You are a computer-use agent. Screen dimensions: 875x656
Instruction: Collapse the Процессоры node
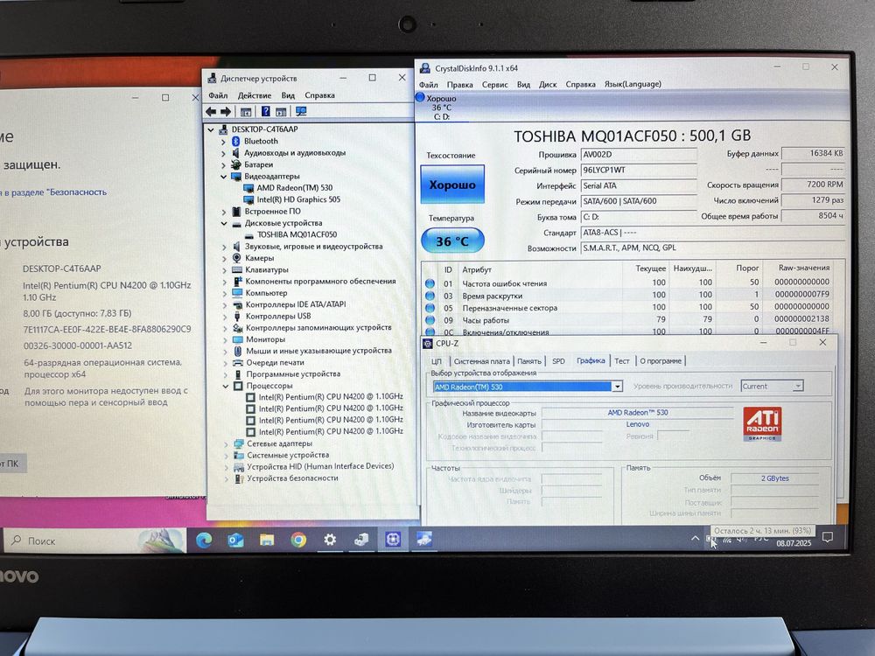226,386
